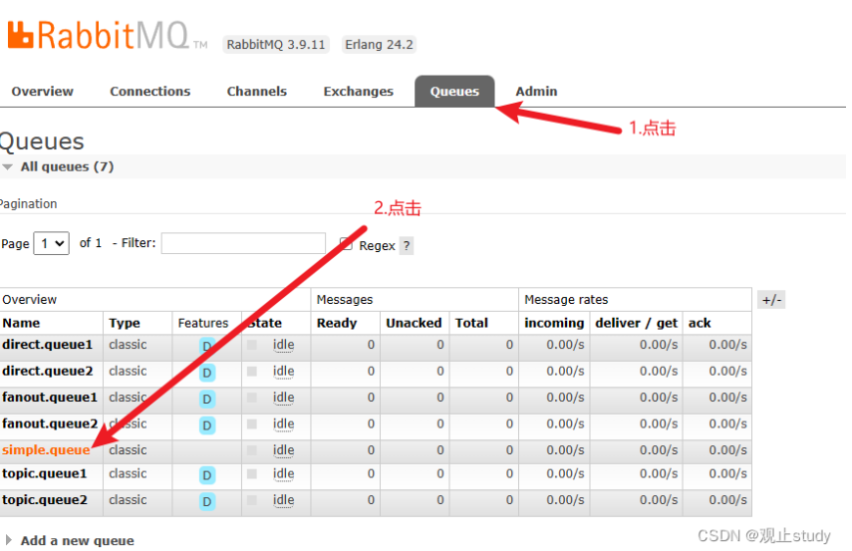Screen dimensions: 852x551
Task: Click the RabbitMQ 3.9.11 version label
Action: (276, 45)
